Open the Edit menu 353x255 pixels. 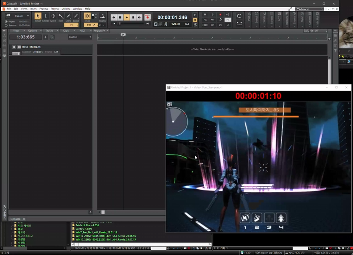(x=16, y=9)
